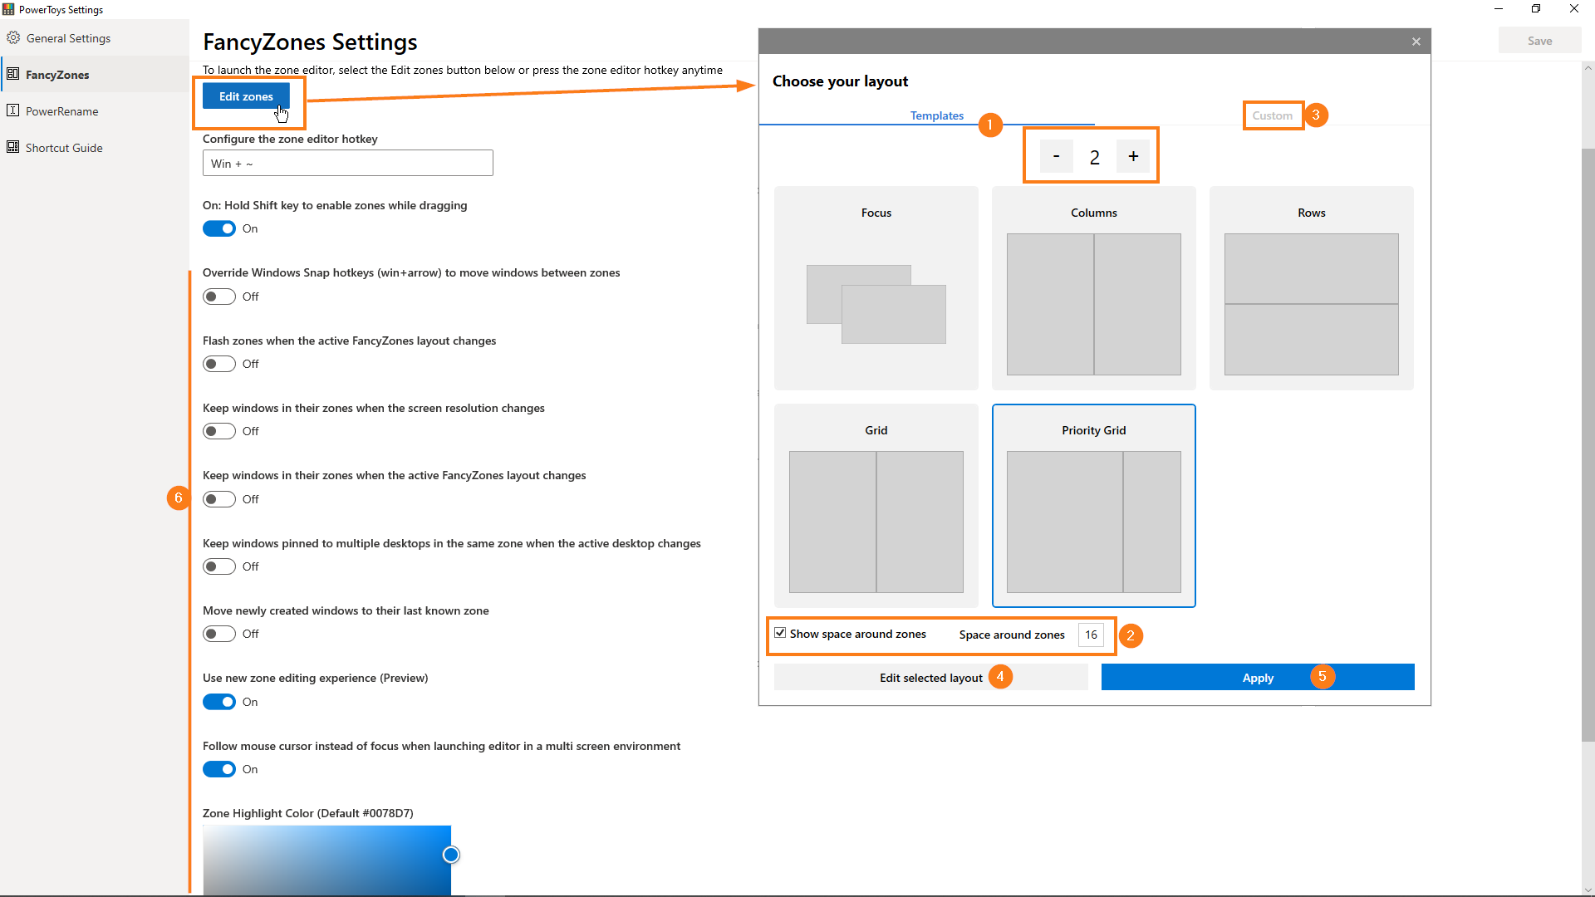Screen dimensions: 1595x897
Task: Click the PowerRename sidebar icon
Action: [x=12, y=110]
